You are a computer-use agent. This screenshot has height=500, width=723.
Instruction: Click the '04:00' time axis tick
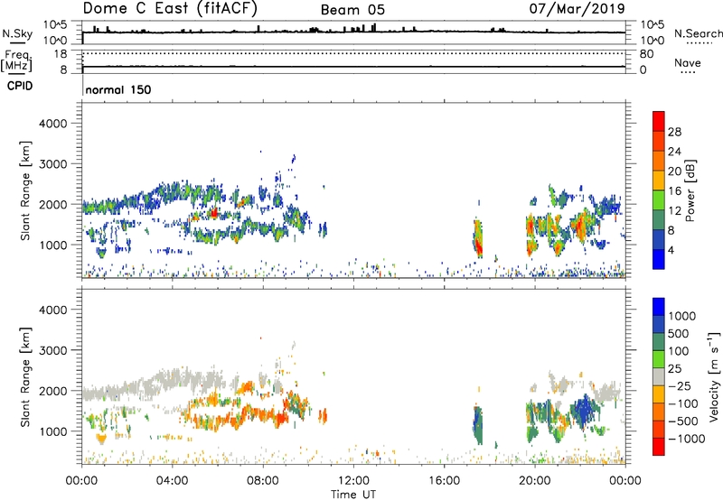[x=173, y=480]
